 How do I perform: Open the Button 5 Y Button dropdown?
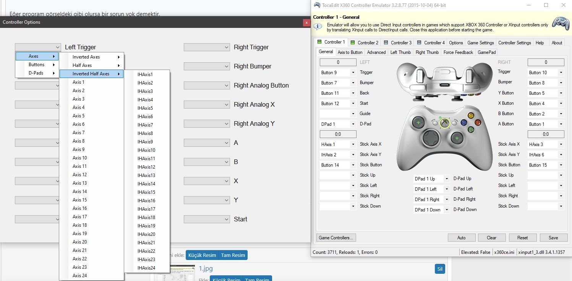pos(546,93)
